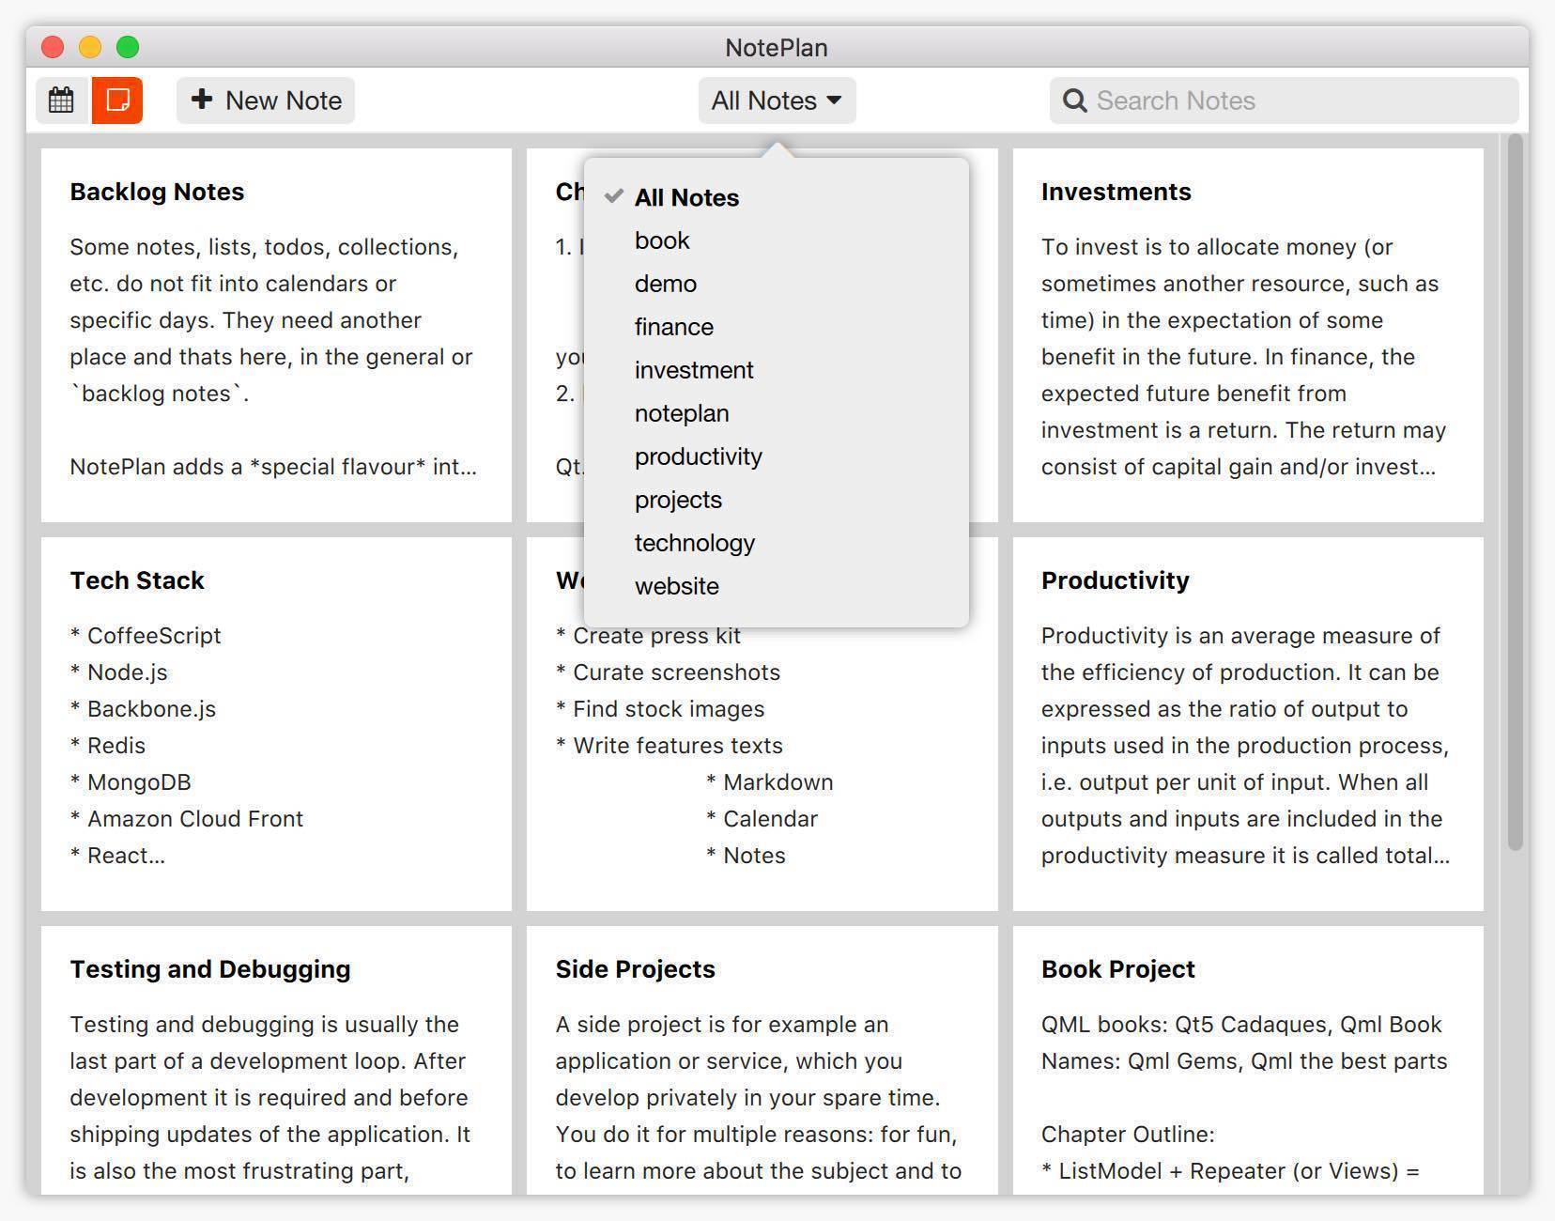
Task: Choose the checked All Notes menu entry
Action: (777, 197)
